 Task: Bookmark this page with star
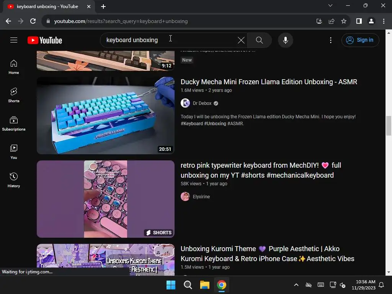click(344, 21)
